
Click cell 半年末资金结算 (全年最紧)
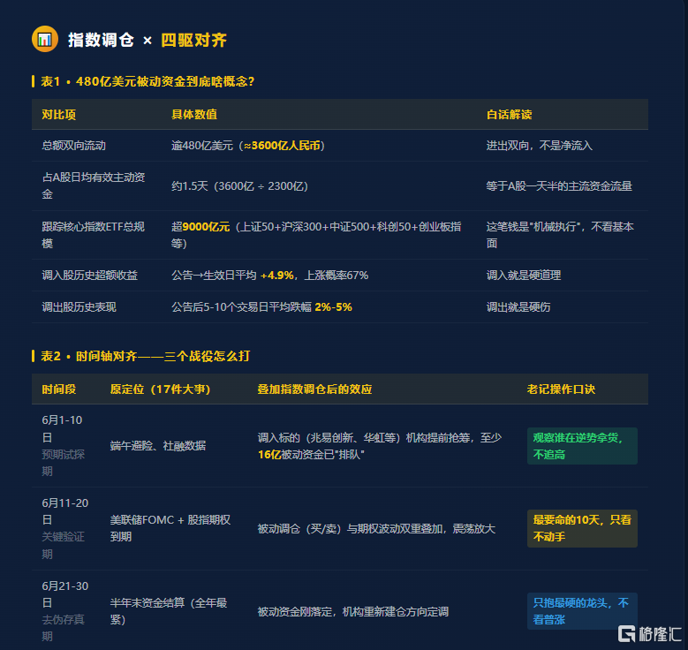coord(169,611)
